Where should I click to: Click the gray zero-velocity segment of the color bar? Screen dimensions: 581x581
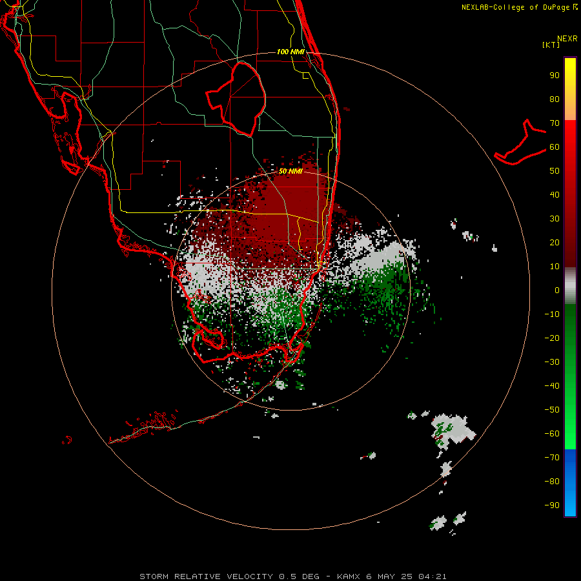[x=570, y=286]
